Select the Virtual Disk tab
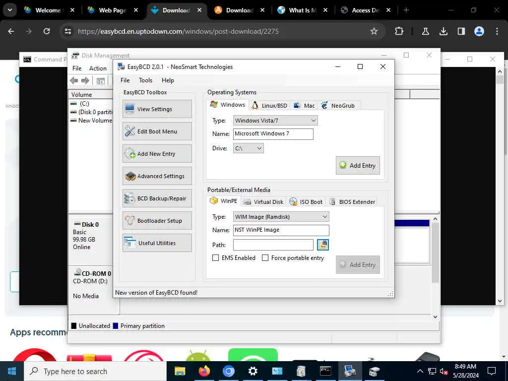 pos(263,202)
